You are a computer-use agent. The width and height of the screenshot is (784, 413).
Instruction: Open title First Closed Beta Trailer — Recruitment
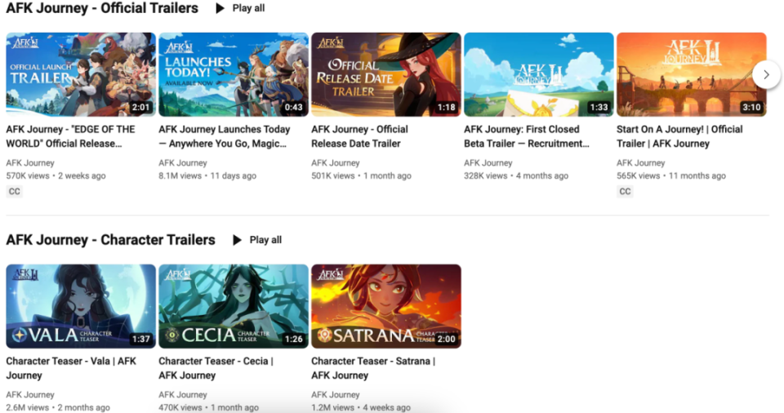click(527, 136)
